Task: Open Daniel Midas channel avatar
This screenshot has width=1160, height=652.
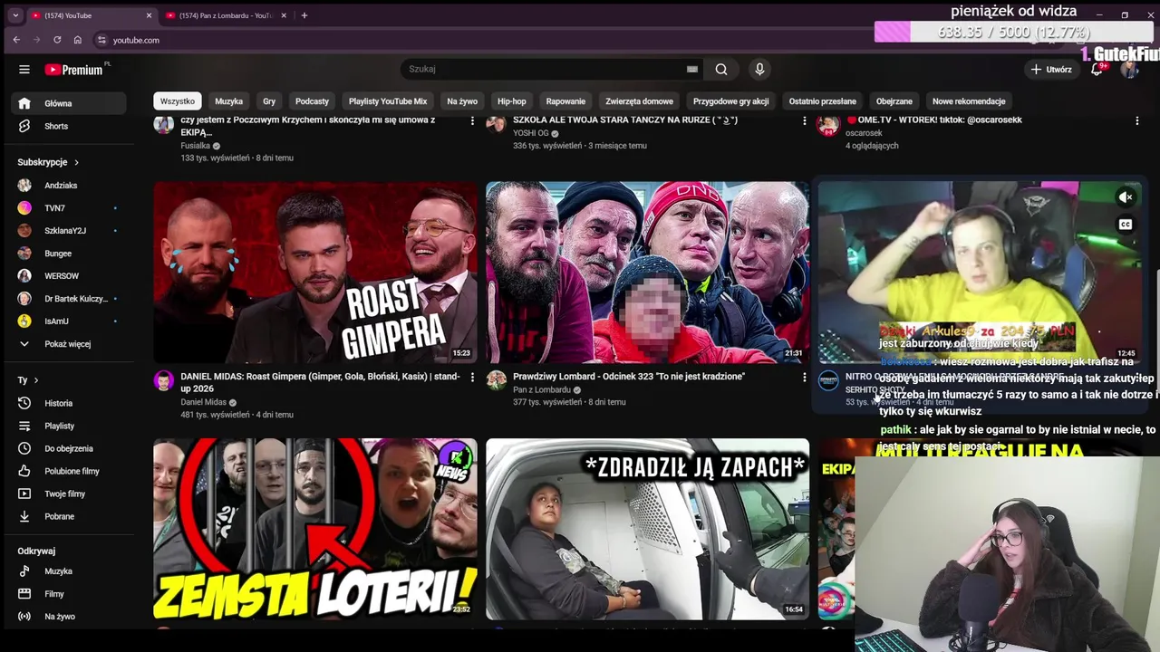Action: coord(164,380)
